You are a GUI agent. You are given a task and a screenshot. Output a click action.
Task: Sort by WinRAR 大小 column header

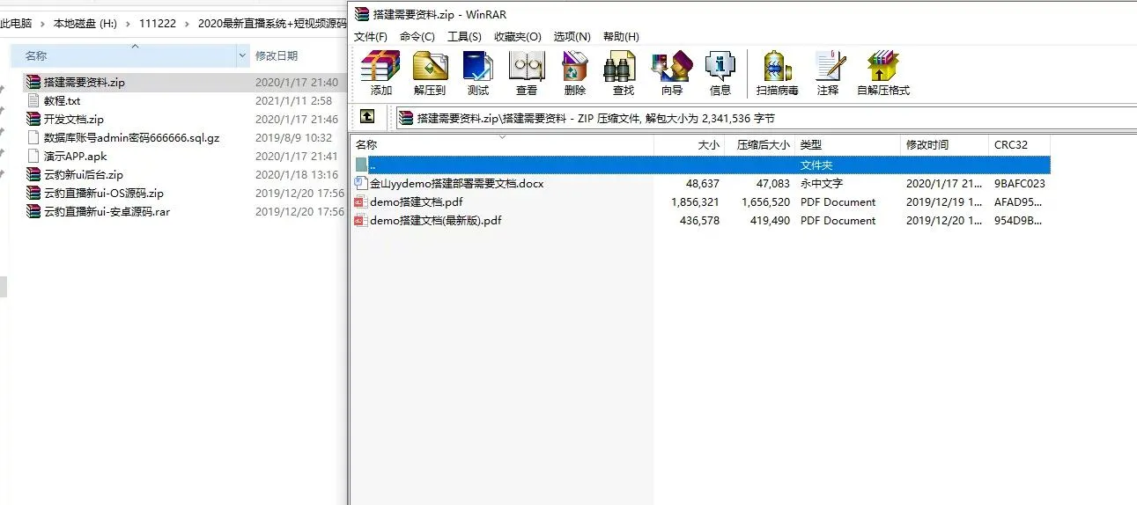pyautogui.click(x=690, y=144)
